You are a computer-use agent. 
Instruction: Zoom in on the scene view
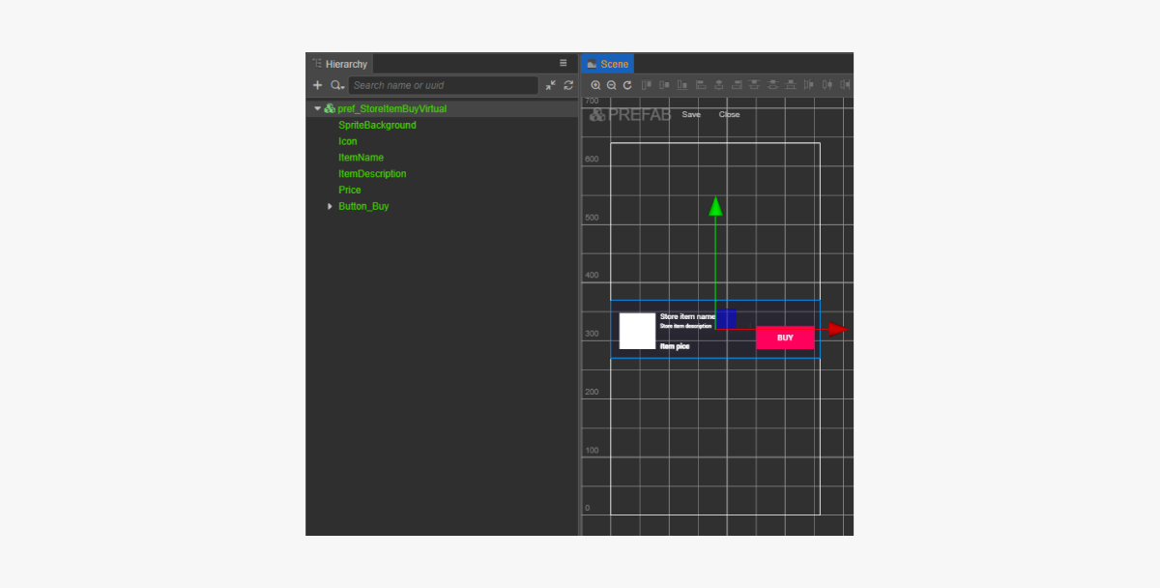pos(595,85)
